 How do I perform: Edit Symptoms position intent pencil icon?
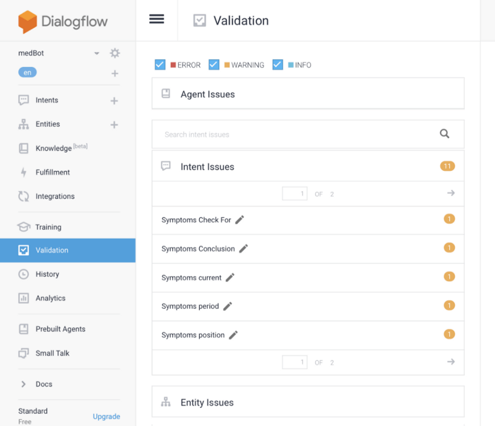click(233, 335)
